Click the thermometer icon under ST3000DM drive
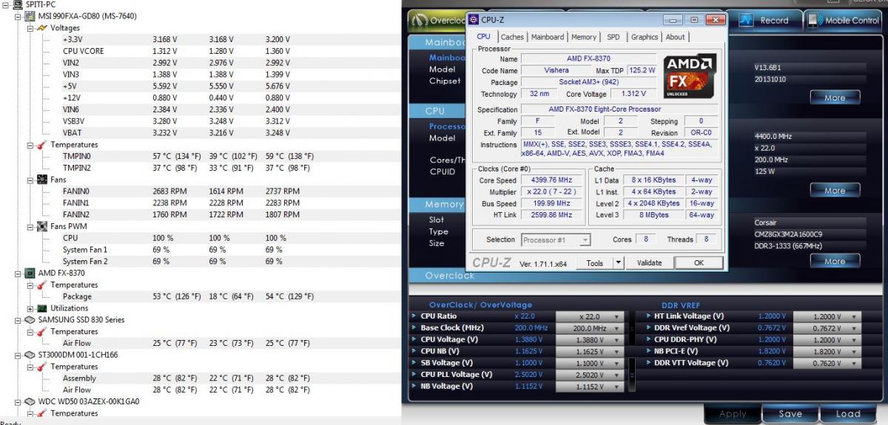Screen dimensions: 888x425 (41, 367)
